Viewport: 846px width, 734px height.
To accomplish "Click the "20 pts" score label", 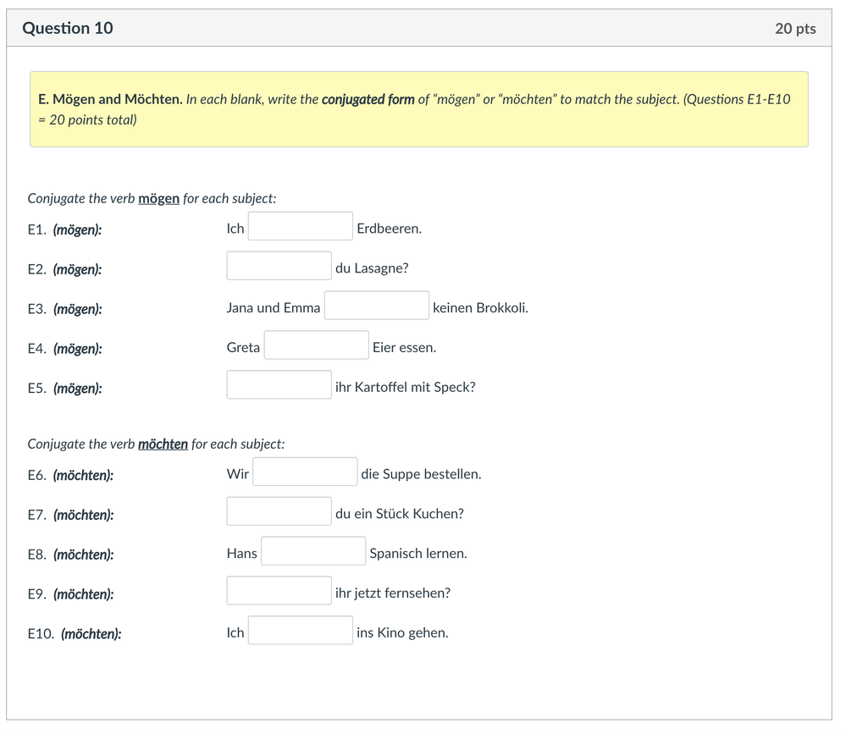I will (794, 29).
